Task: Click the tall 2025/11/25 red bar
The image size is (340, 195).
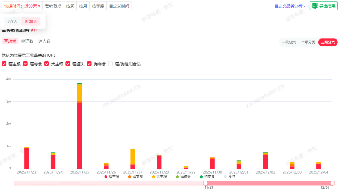Action: coord(80,135)
